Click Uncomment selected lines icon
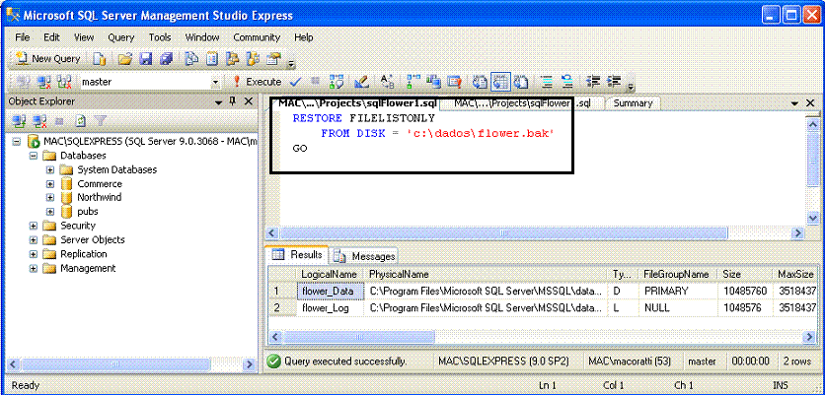 (566, 82)
